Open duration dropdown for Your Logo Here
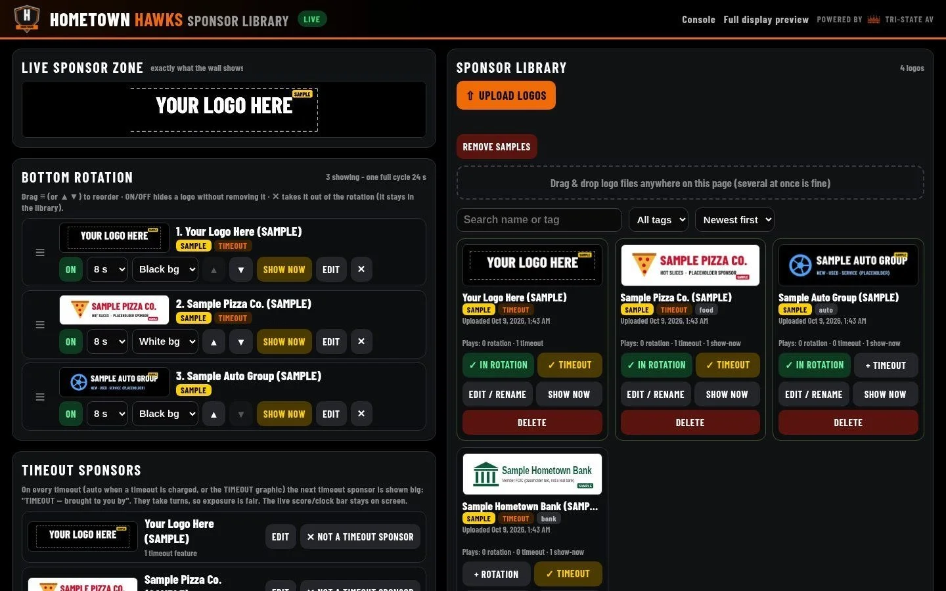The width and height of the screenshot is (946, 591). click(x=108, y=269)
